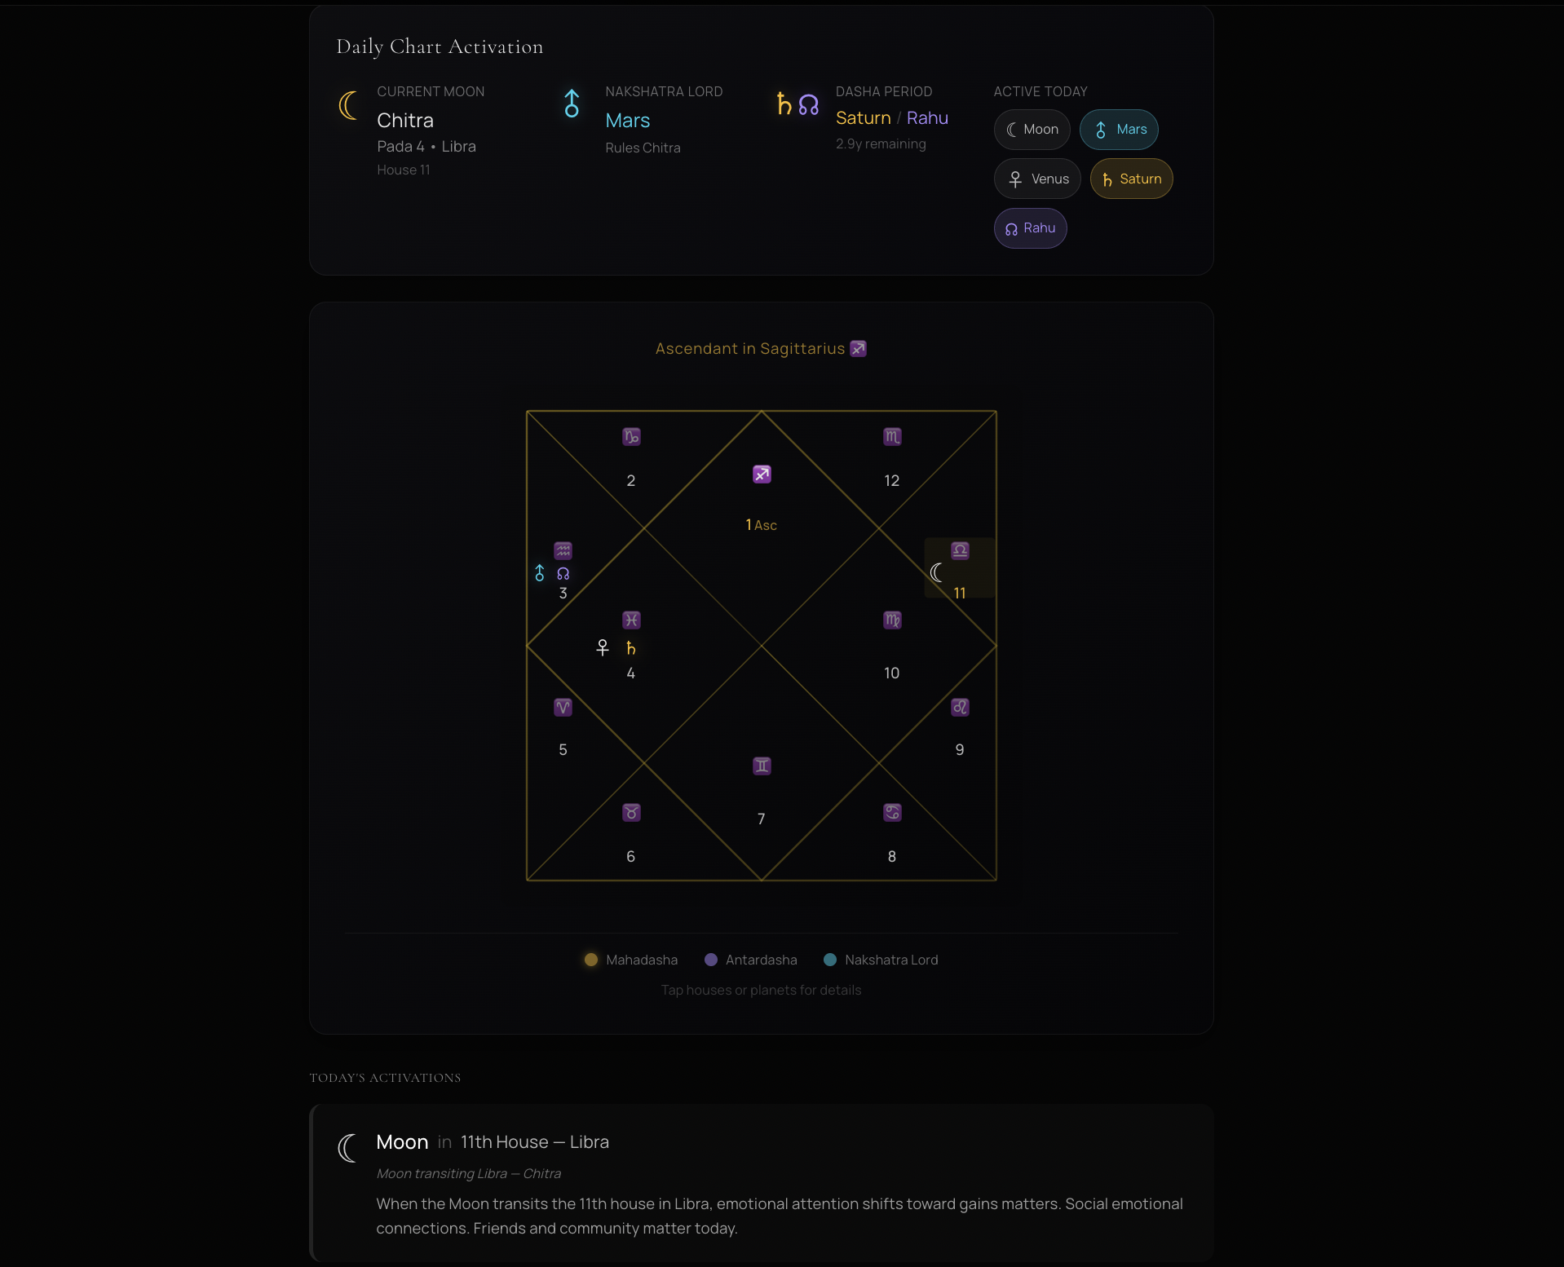Click the Saturn link in Dasha Period
Image resolution: width=1564 pixels, height=1267 pixels.
864,117
